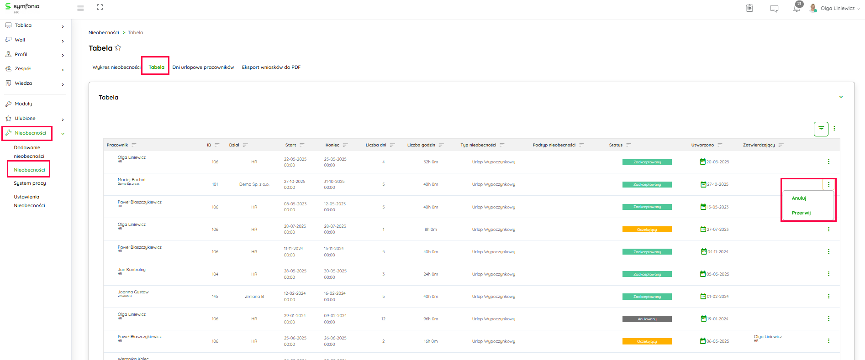
Task: Toggle fullscreen mode icon
Action: click(100, 7)
